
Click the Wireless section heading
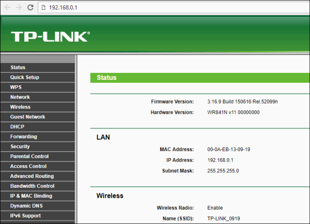pyautogui.click(x=110, y=196)
